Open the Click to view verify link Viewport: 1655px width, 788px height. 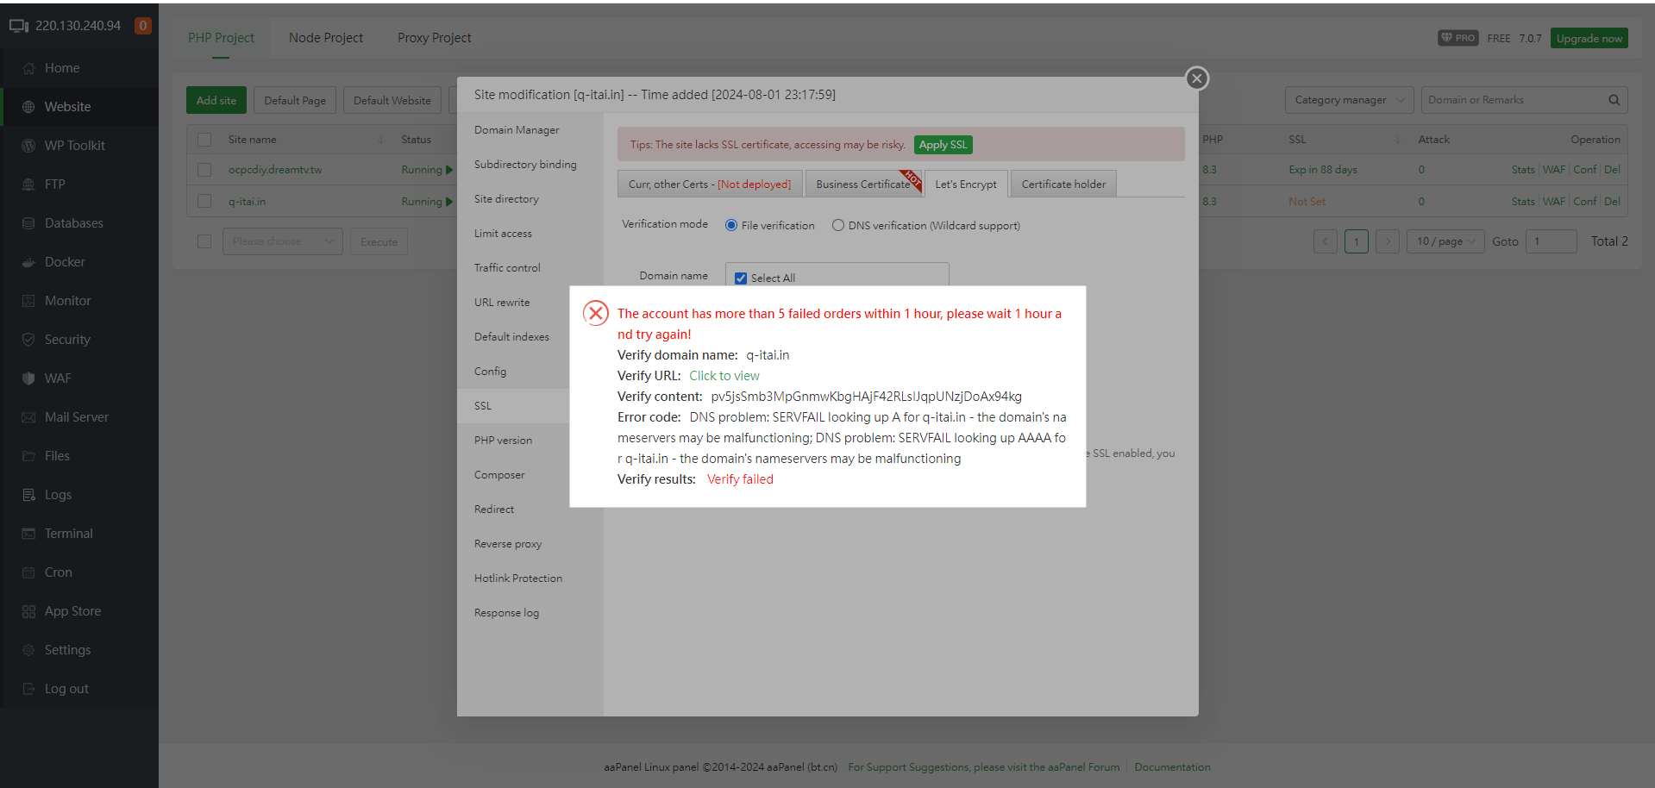pos(724,376)
